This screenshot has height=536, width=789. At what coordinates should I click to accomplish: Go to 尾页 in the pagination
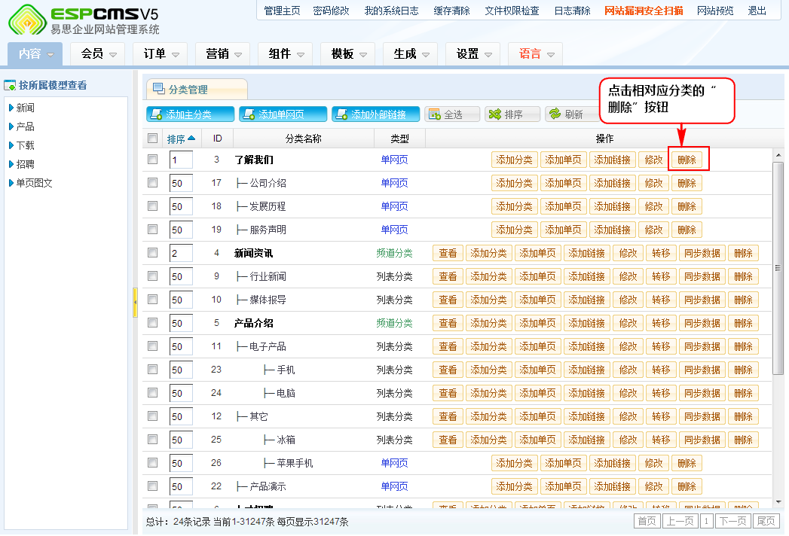(766, 521)
